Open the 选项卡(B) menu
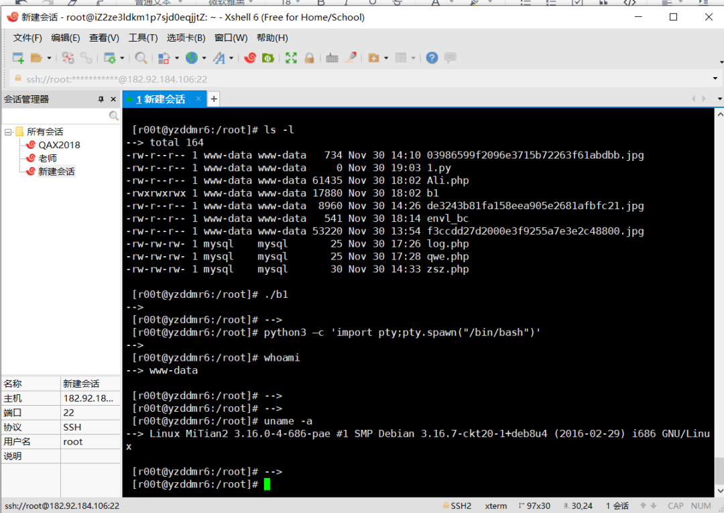 tap(186, 38)
